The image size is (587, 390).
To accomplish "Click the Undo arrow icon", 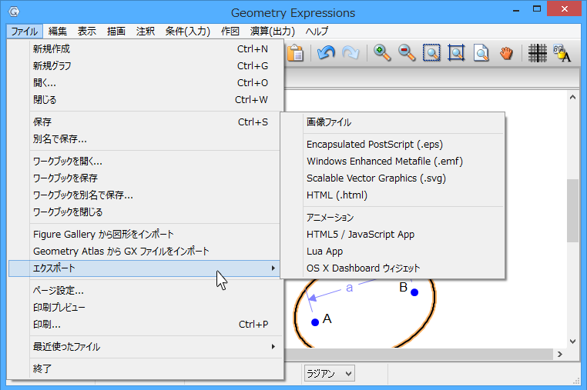I will point(326,53).
